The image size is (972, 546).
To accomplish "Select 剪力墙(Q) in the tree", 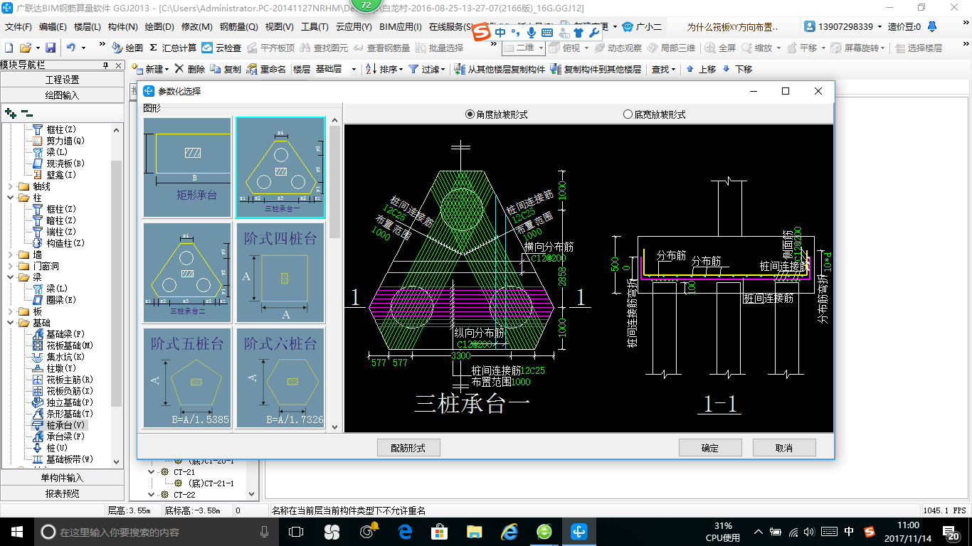I will (x=65, y=141).
